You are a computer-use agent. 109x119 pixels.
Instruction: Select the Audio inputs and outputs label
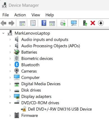[x=45, y=40]
